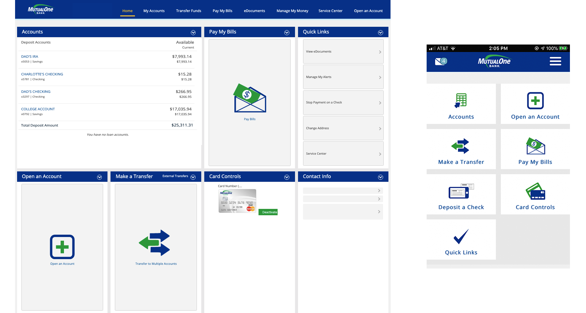Open the mobile hamburger navigation menu
Viewport: 586px width, 313px height.
pos(555,61)
